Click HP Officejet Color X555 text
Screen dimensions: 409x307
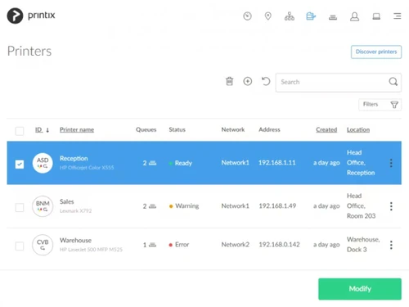pos(87,168)
